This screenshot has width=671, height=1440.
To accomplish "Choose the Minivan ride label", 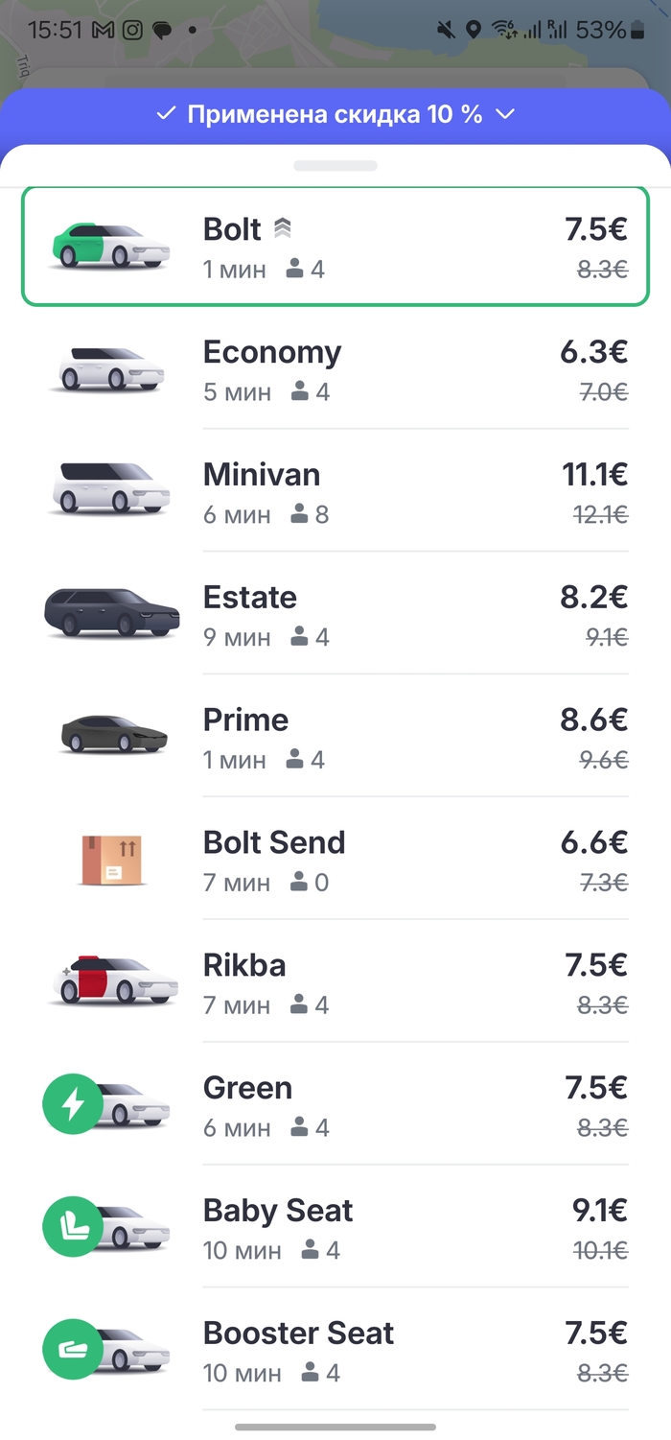I will point(262,475).
